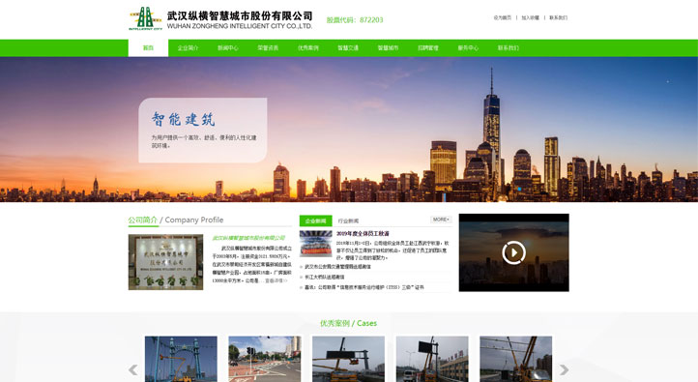
Task: Open the 2019年度全体员工秋游 news headline
Action: [x=363, y=233]
